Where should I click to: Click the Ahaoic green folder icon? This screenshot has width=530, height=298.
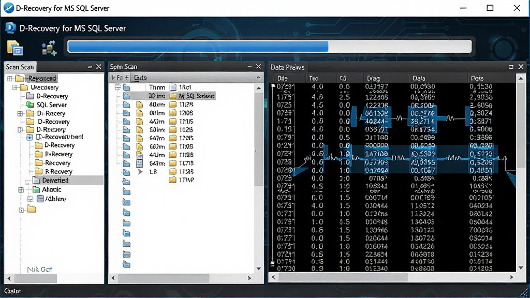[36, 189]
